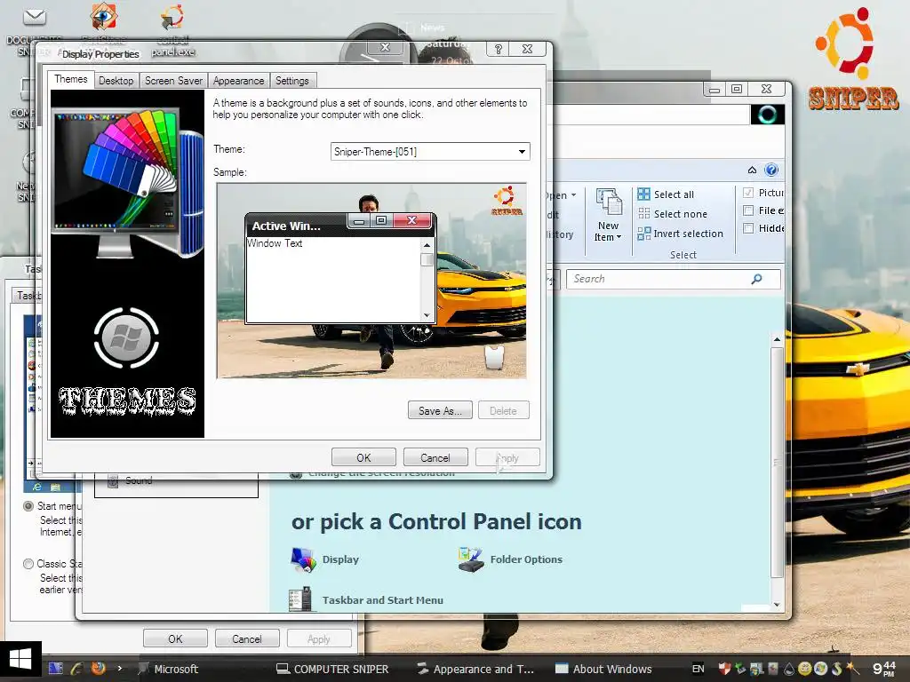Click the help question mark in Display Properties title bar
This screenshot has height=682, width=910.
[x=498, y=50]
